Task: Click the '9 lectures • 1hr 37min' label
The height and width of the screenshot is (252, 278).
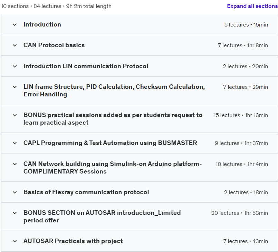Action: 241,143
